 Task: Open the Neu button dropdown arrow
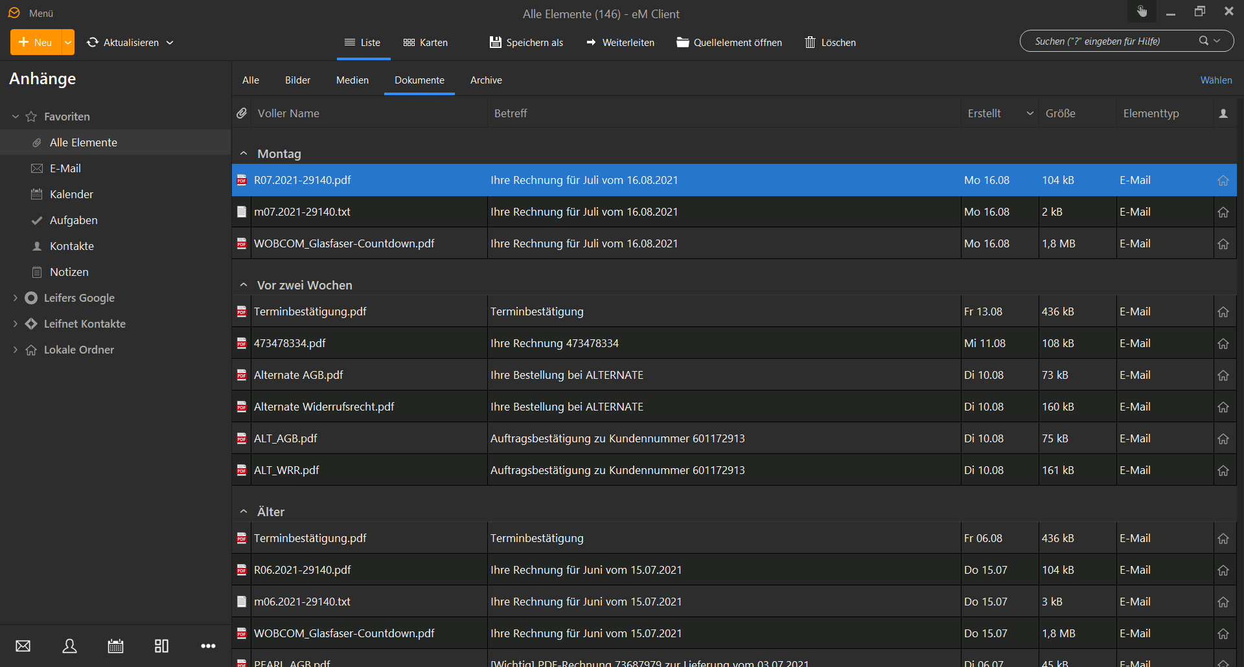[68, 42]
